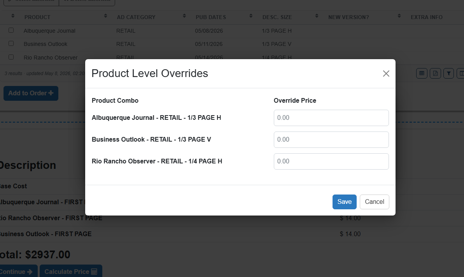Open the table grid view icon
The height and width of the screenshot is (277, 464).
coord(422,74)
